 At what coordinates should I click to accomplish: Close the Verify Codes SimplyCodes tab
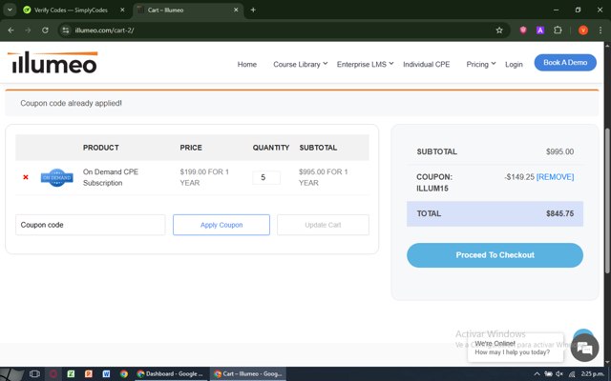pos(122,10)
